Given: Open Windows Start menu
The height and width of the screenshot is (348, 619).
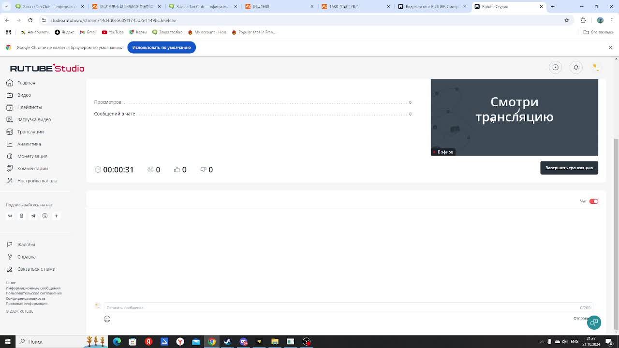Looking at the screenshot, I should pyautogui.click(x=7, y=342).
